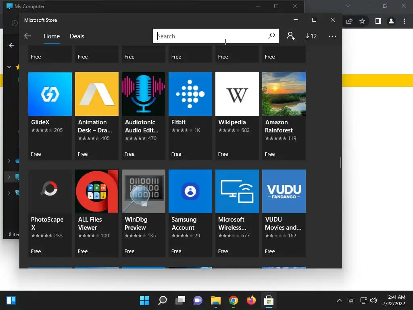
Task: Show hidden tray icons chevron
Action: click(340, 300)
